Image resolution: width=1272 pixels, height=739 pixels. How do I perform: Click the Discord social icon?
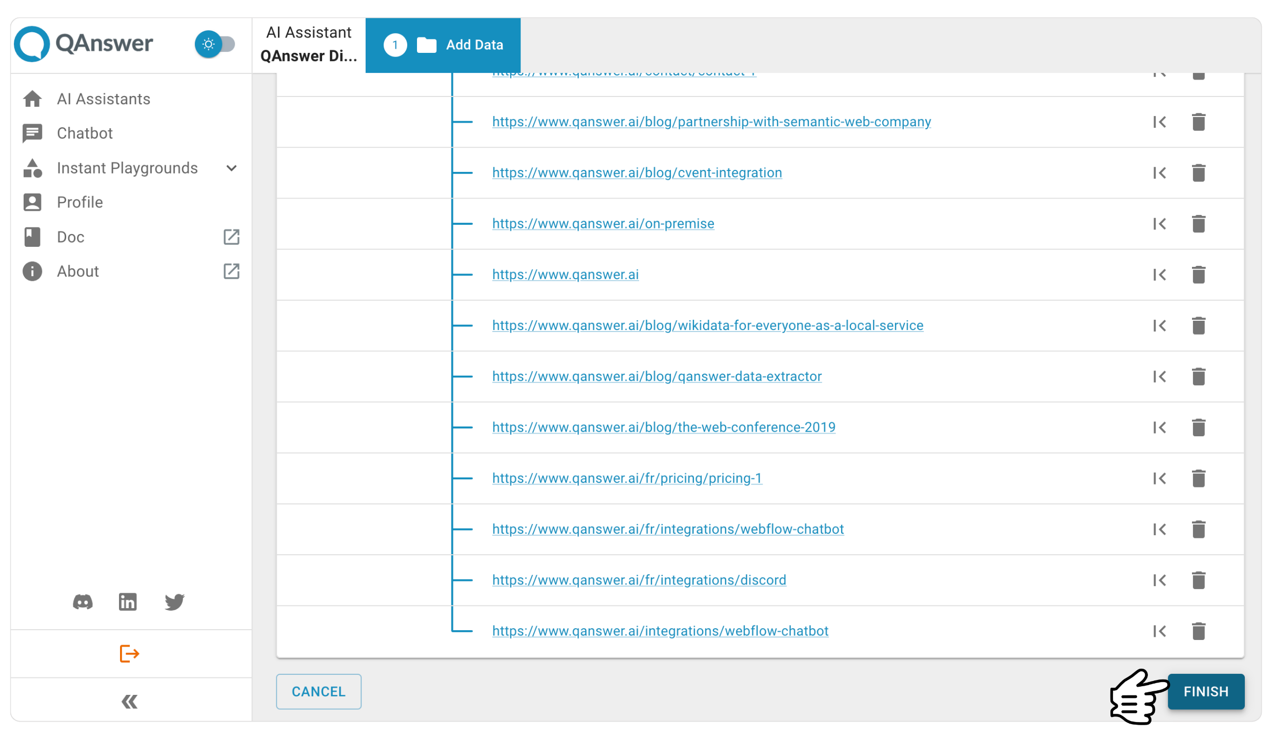(x=83, y=602)
